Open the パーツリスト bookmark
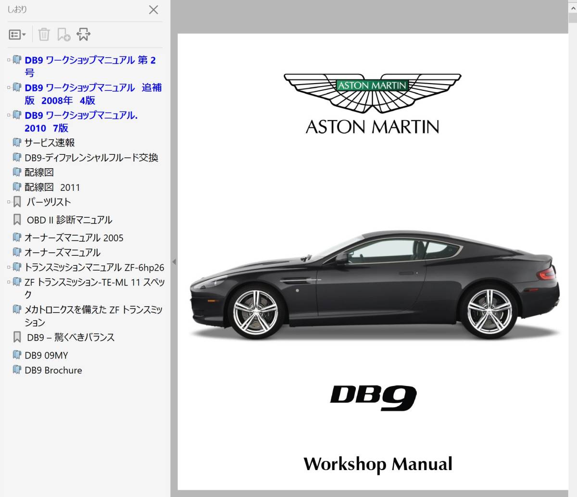This screenshot has width=577, height=497. point(49,202)
